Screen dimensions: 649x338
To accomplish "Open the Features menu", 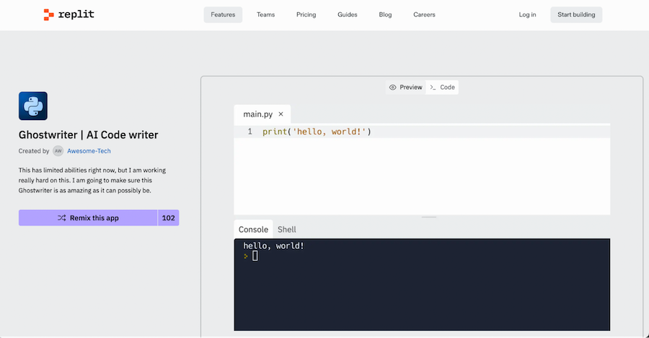I will (x=223, y=15).
